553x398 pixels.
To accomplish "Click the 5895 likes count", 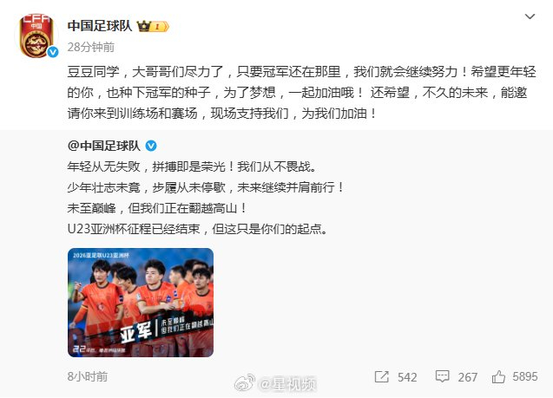I will tap(524, 376).
